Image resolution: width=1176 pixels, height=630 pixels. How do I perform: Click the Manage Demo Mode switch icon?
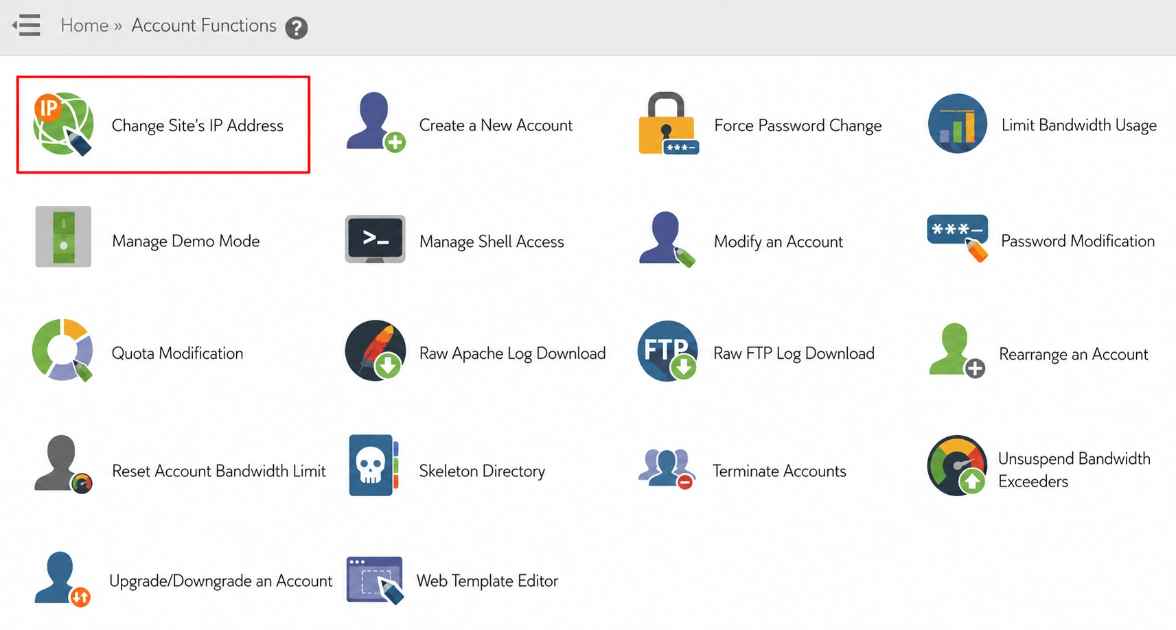(x=63, y=237)
